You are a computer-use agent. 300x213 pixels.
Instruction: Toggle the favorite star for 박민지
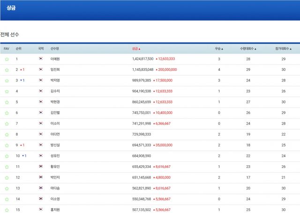[x=7, y=178]
